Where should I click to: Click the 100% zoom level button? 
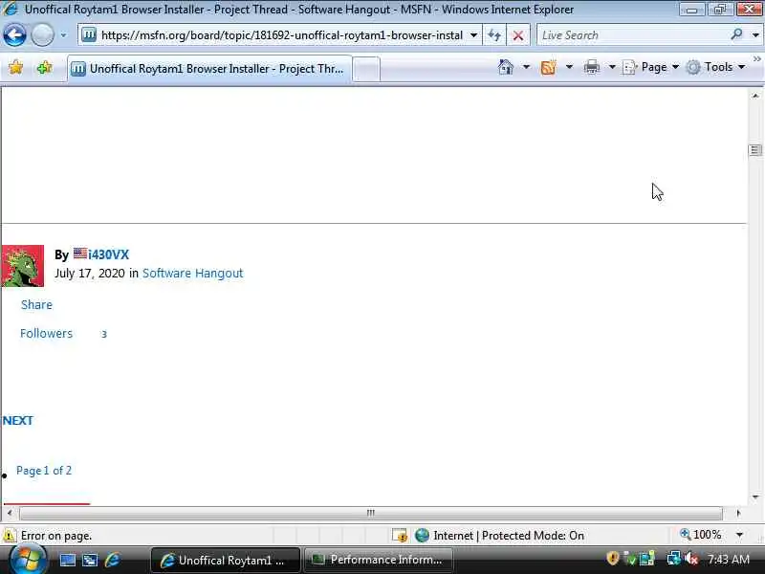[x=701, y=535]
